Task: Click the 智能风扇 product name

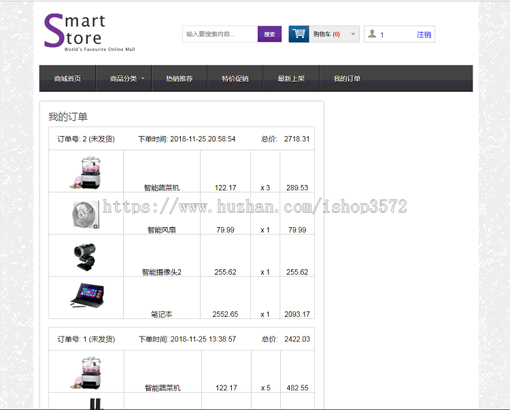Action: pyautogui.click(x=162, y=230)
